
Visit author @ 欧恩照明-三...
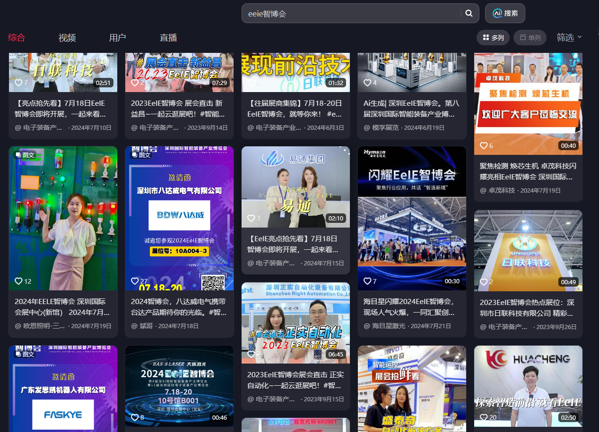pyautogui.click(x=40, y=326)
